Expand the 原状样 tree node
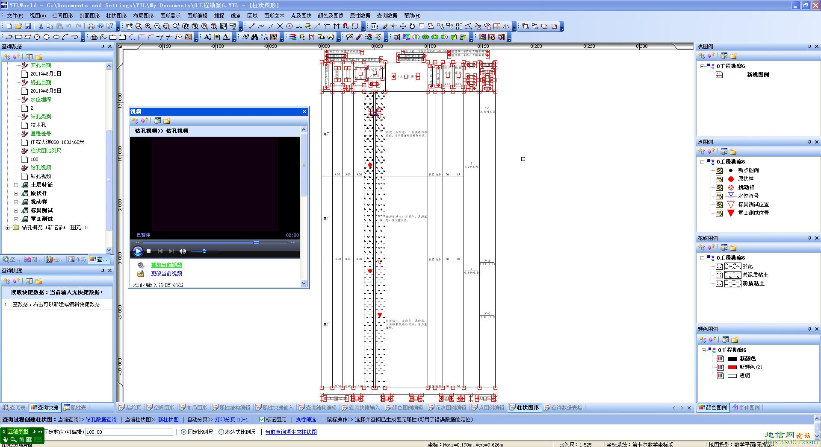The image size is (821, 447). tap(16, 193)
